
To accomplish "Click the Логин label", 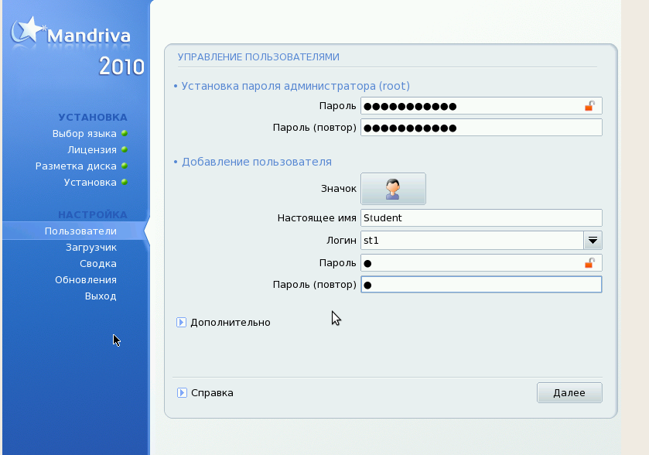I will pyautogui.click(x=341, y=240).
